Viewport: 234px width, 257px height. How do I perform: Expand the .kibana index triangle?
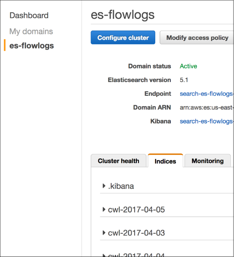coord(104,186)
